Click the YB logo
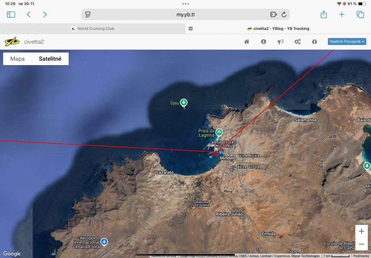Screen dimensions: 371x258 [12, 42]
